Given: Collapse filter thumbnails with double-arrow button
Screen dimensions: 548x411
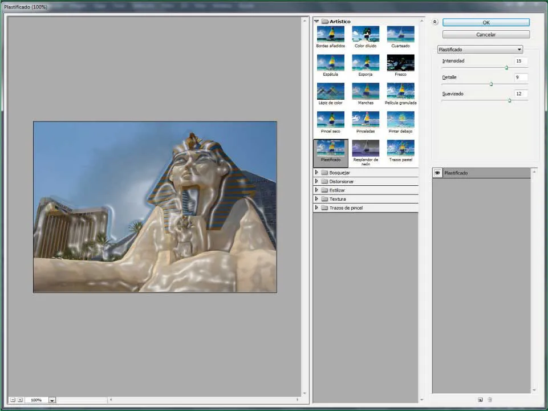Looking at the screenshot, I should tap(435, 22).
